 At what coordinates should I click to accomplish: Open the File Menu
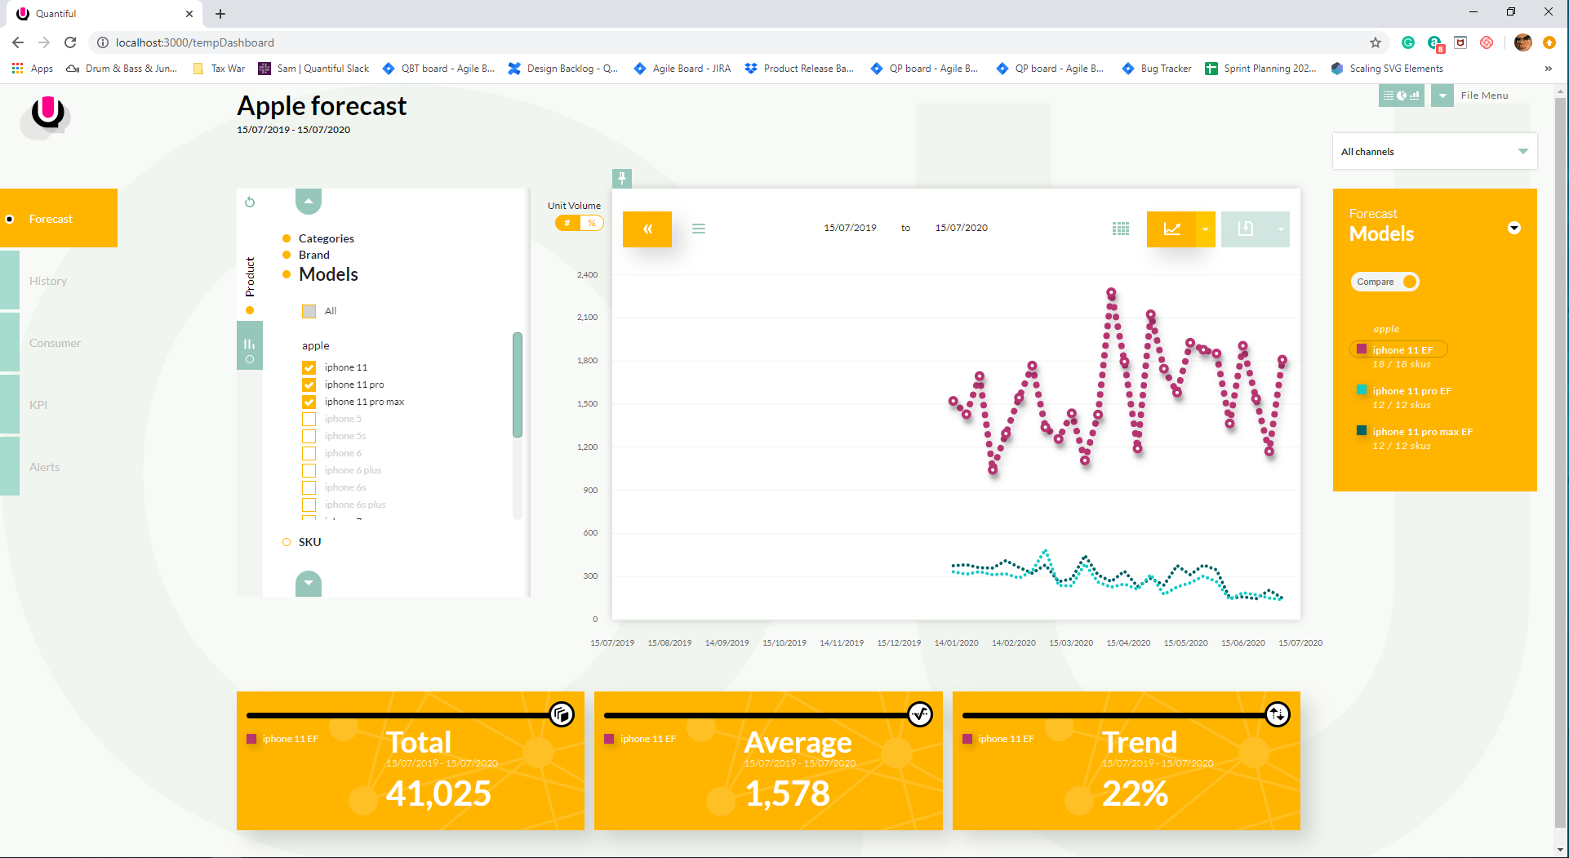click(x=1483, y=96)
